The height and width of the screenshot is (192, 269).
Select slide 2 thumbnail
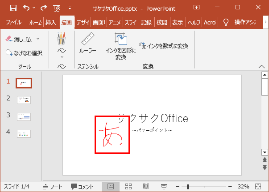click(24, 100)
